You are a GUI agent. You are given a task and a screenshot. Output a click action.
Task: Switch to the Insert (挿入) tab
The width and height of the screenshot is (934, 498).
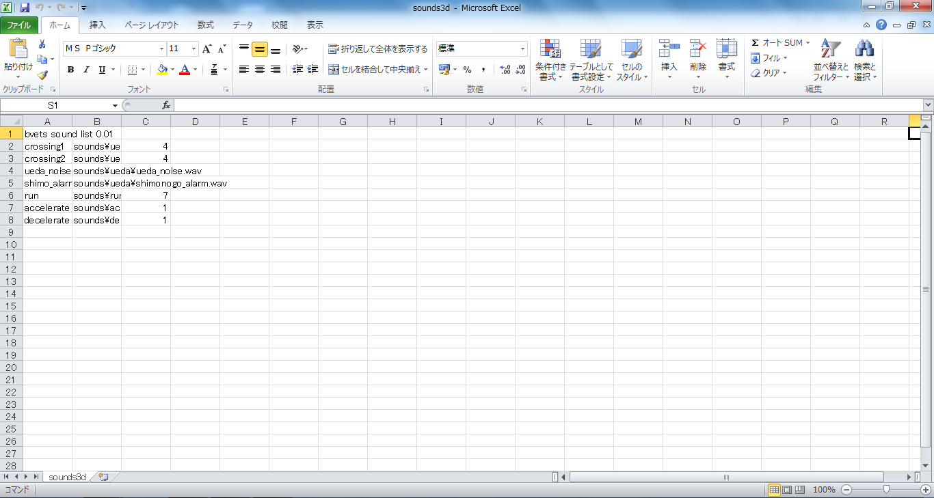pyautogui.click(x=98, y=25)
